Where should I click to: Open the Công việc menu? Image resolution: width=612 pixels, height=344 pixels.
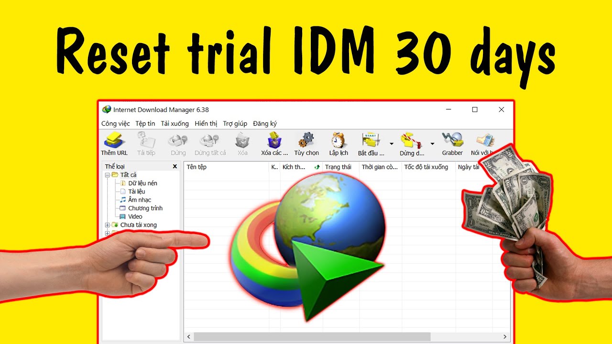[116, 123]
